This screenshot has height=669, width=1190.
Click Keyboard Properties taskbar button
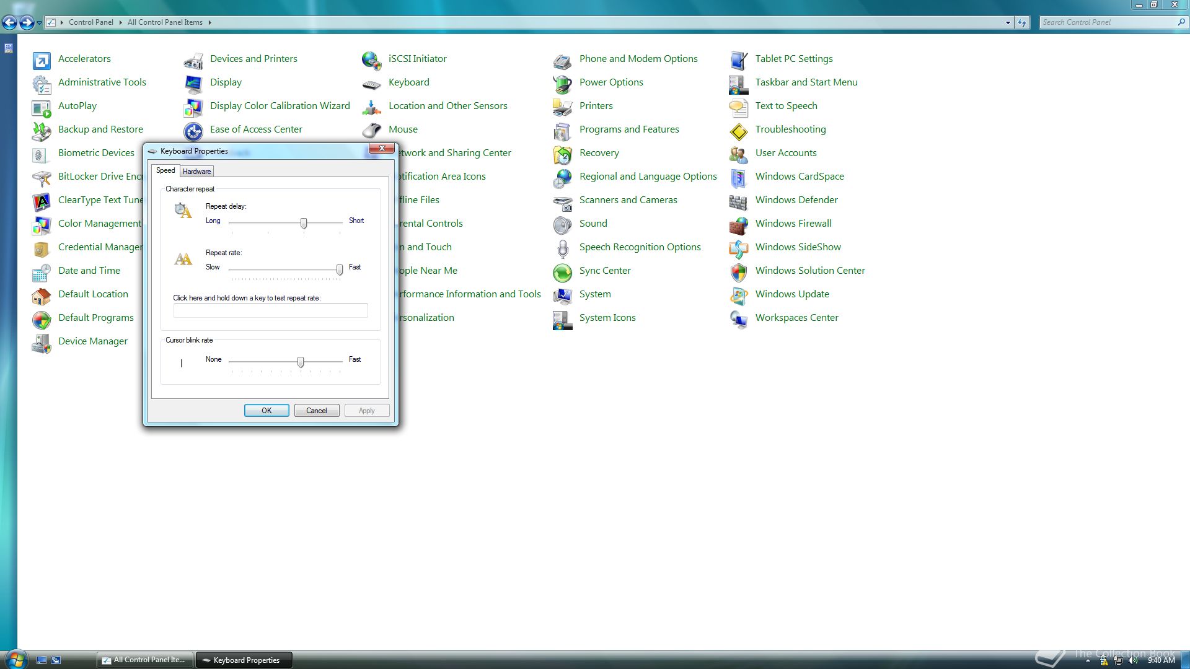[244, 660]
